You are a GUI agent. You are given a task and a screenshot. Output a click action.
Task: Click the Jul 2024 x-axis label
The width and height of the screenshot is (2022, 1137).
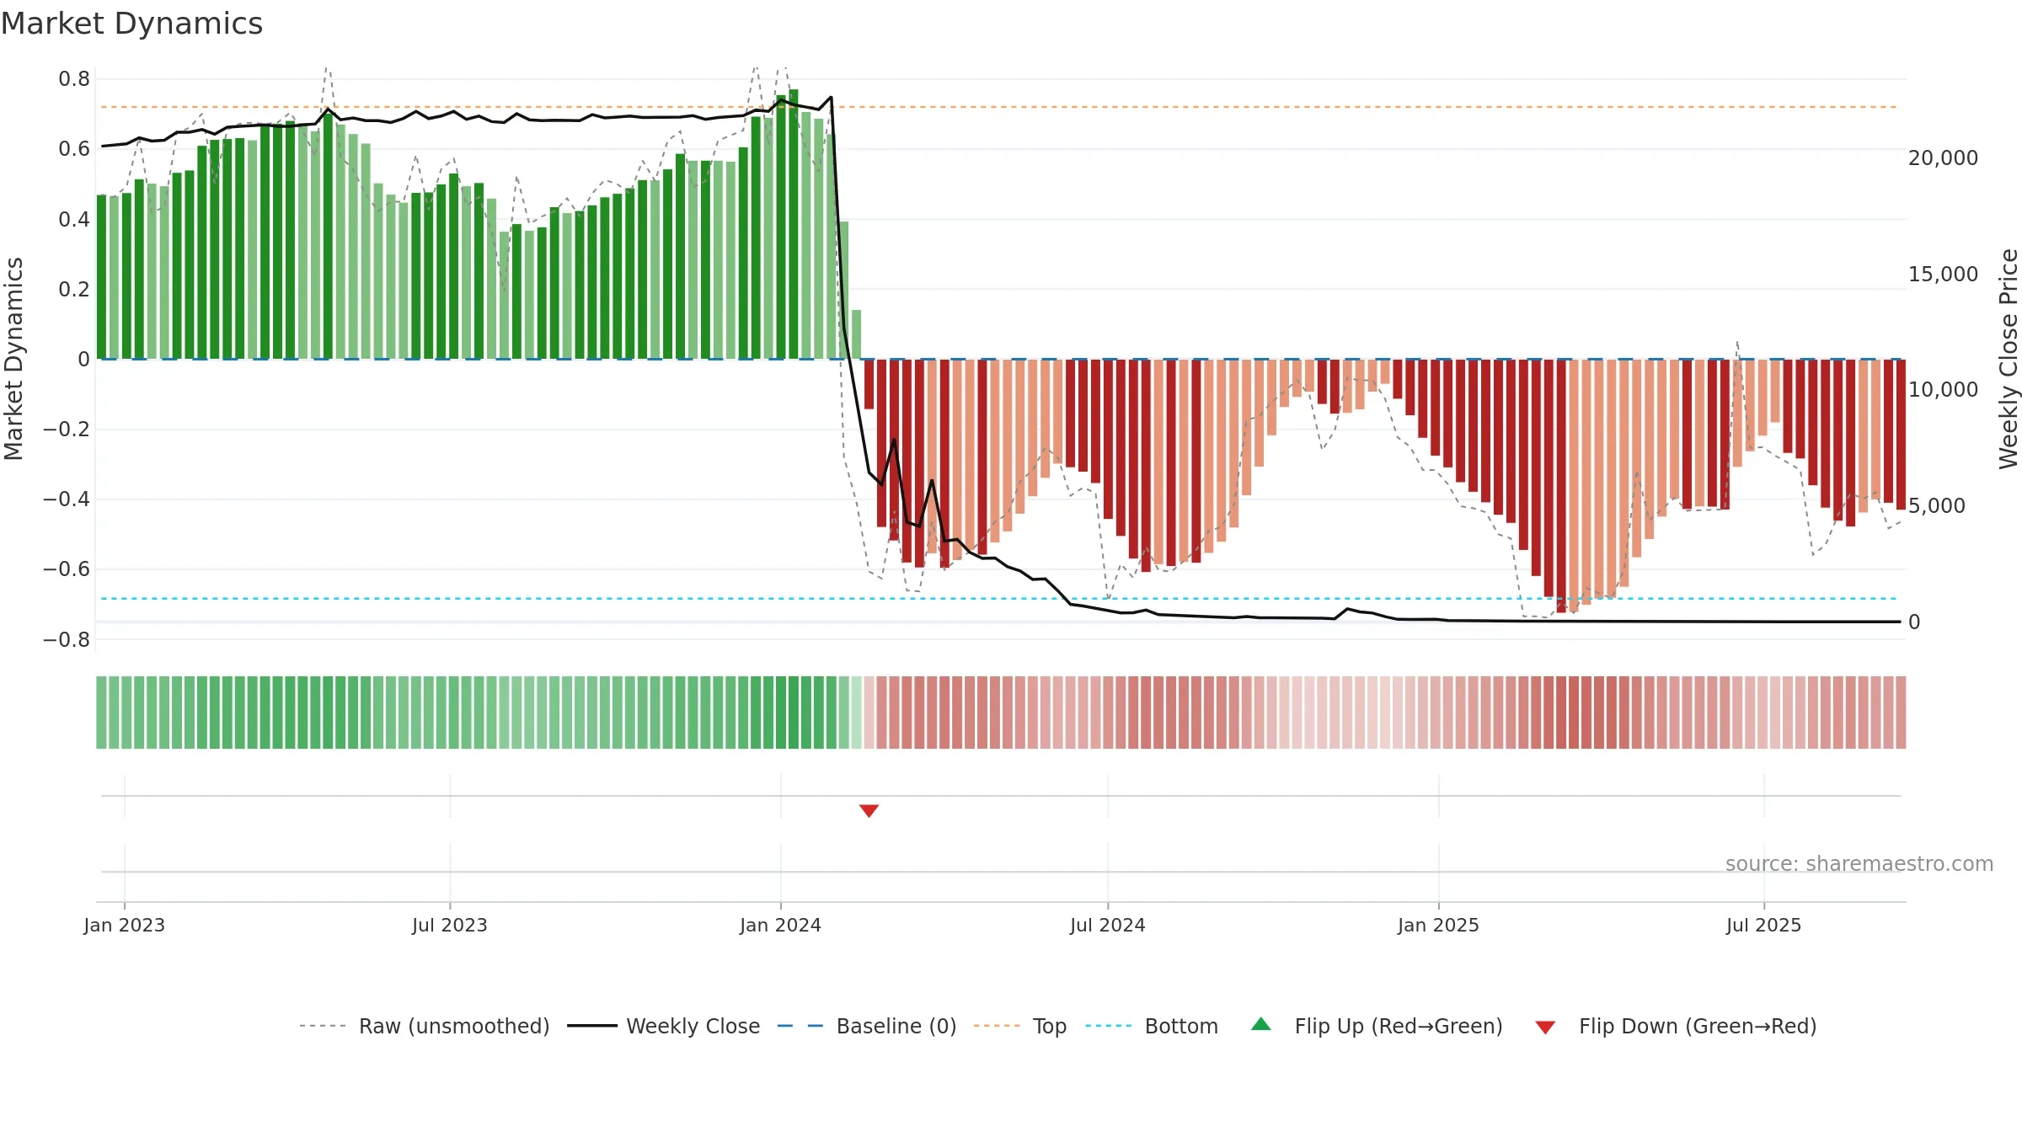click(x=1108, y=925)
